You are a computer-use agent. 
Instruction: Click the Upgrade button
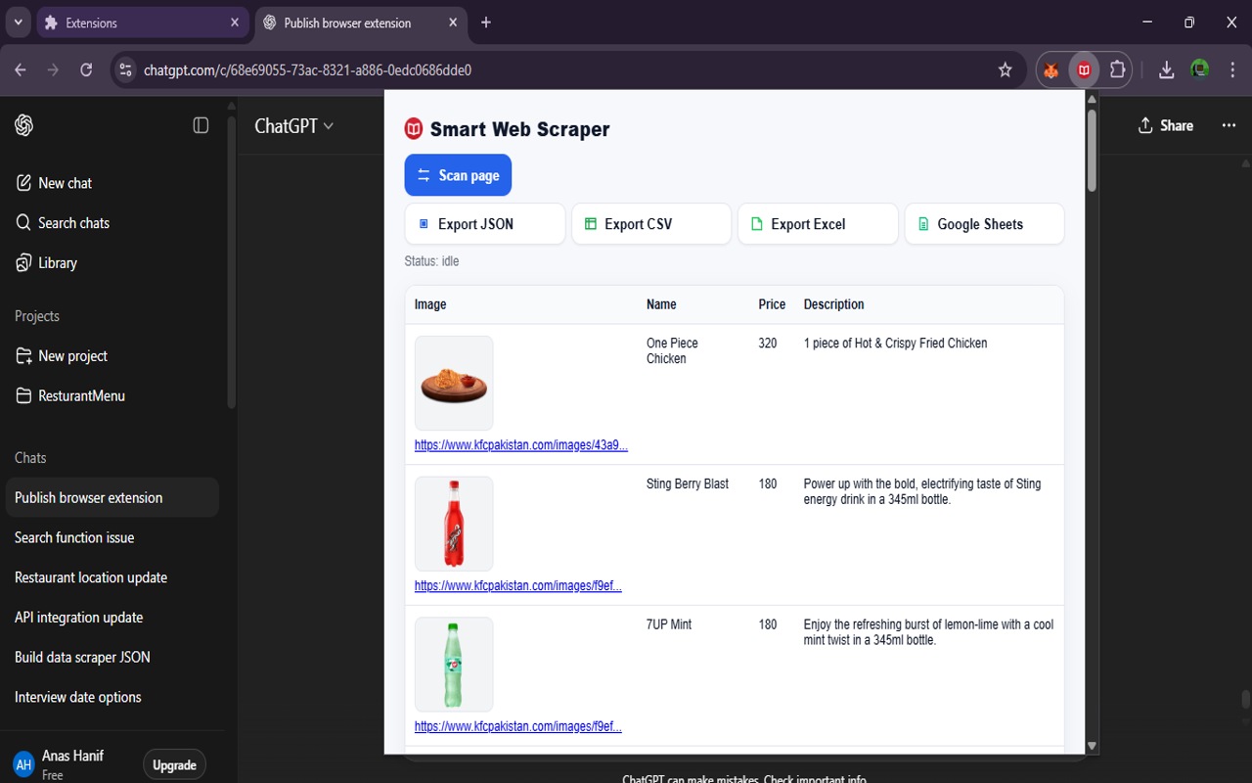(175, 765)
